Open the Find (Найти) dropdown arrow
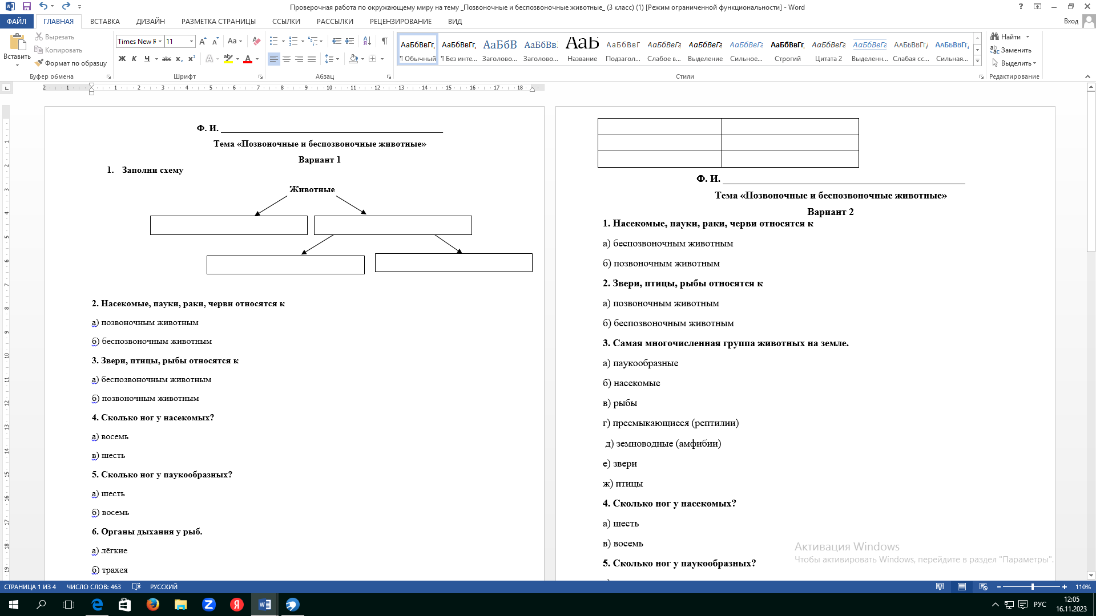This screenshot has height=616, width=1096. 1027,37
